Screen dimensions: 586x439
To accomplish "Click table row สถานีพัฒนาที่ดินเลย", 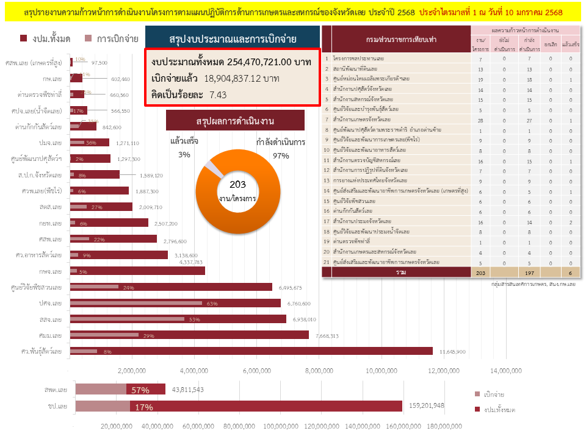I will [451, 69].
